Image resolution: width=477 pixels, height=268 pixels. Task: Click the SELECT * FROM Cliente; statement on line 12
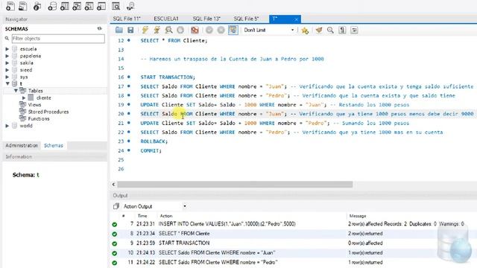point(174,40)
